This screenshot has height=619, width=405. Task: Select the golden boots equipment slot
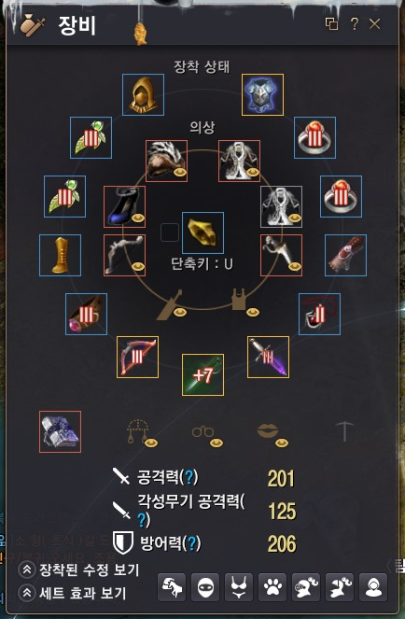tap(60, 255)
